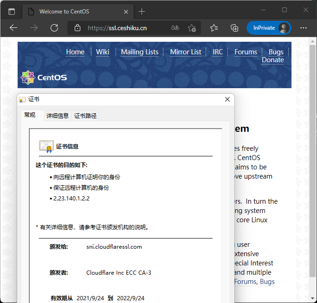Open the Forums link in header
Image resolution: width=317 pixels, height=303 pixels.
pos(246,52)
